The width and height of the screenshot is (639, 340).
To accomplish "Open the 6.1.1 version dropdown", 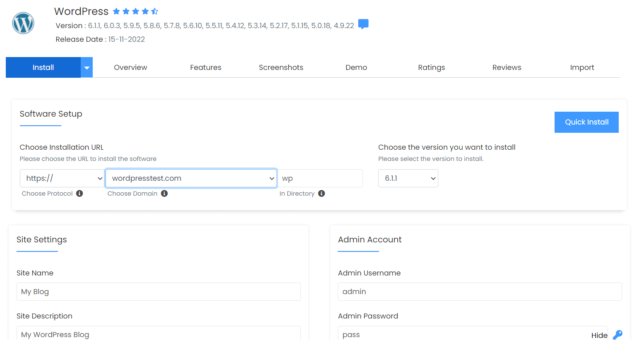I will [x=408, y=178].
